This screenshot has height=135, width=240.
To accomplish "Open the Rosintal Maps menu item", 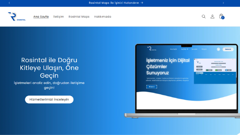I will (79, 17).
